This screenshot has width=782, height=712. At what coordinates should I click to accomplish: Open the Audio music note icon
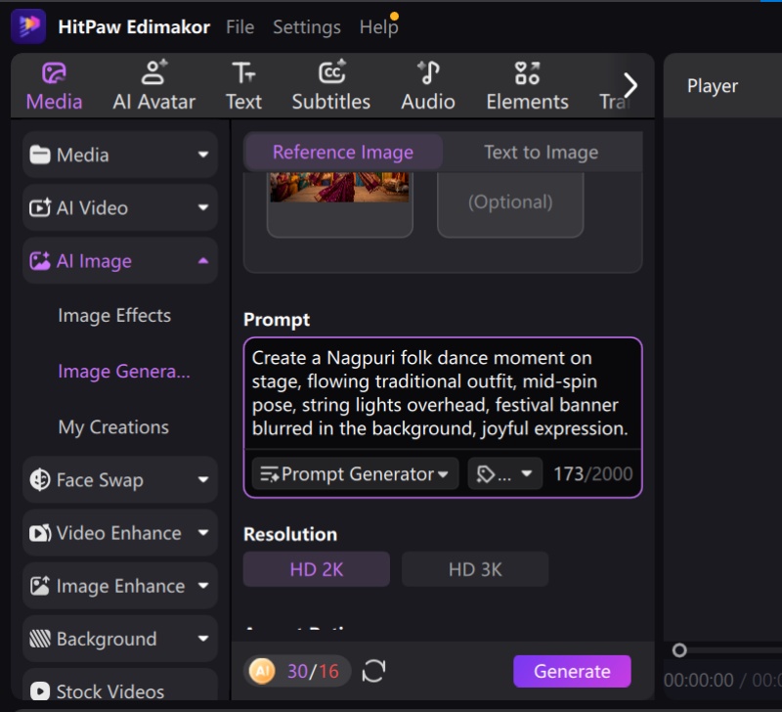point(428,72)
